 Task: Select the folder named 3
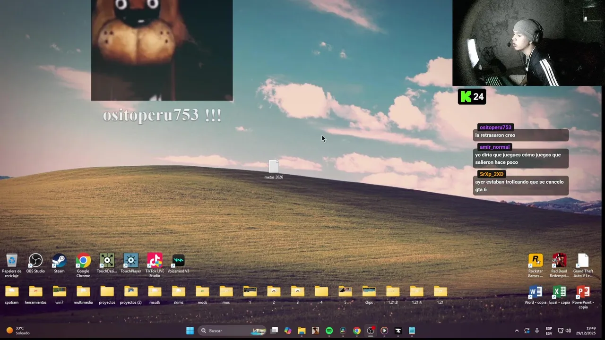coord(297,295)
